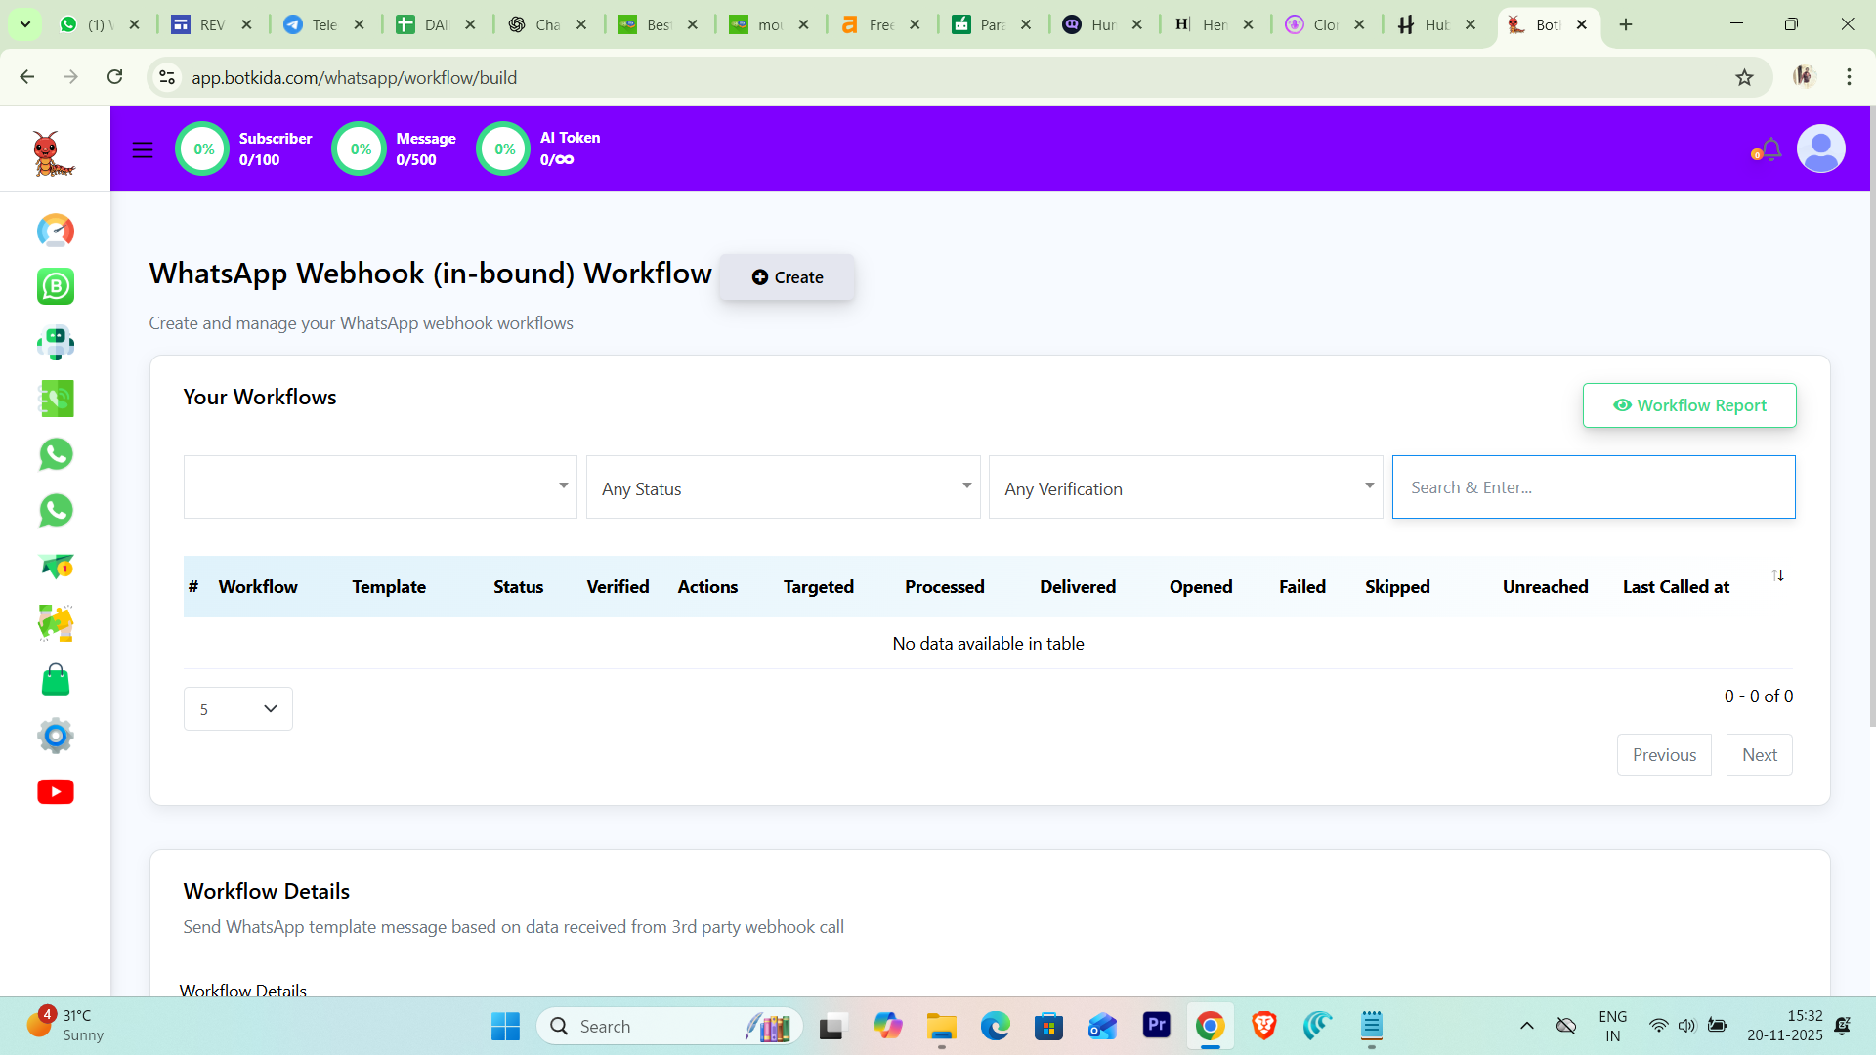The height and width of the screenshot is (1055, 1876).
Task: Click the YouTube sidebar icon
Action: point(56,791)
